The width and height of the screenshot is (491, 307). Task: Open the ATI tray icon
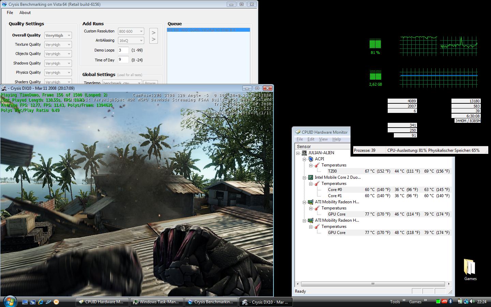444,302
